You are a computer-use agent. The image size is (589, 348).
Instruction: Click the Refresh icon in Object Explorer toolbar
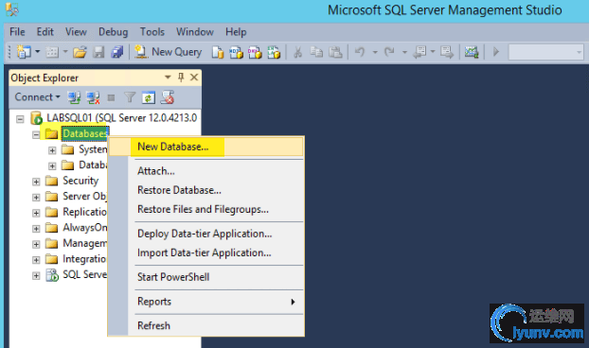coord(149,97)
